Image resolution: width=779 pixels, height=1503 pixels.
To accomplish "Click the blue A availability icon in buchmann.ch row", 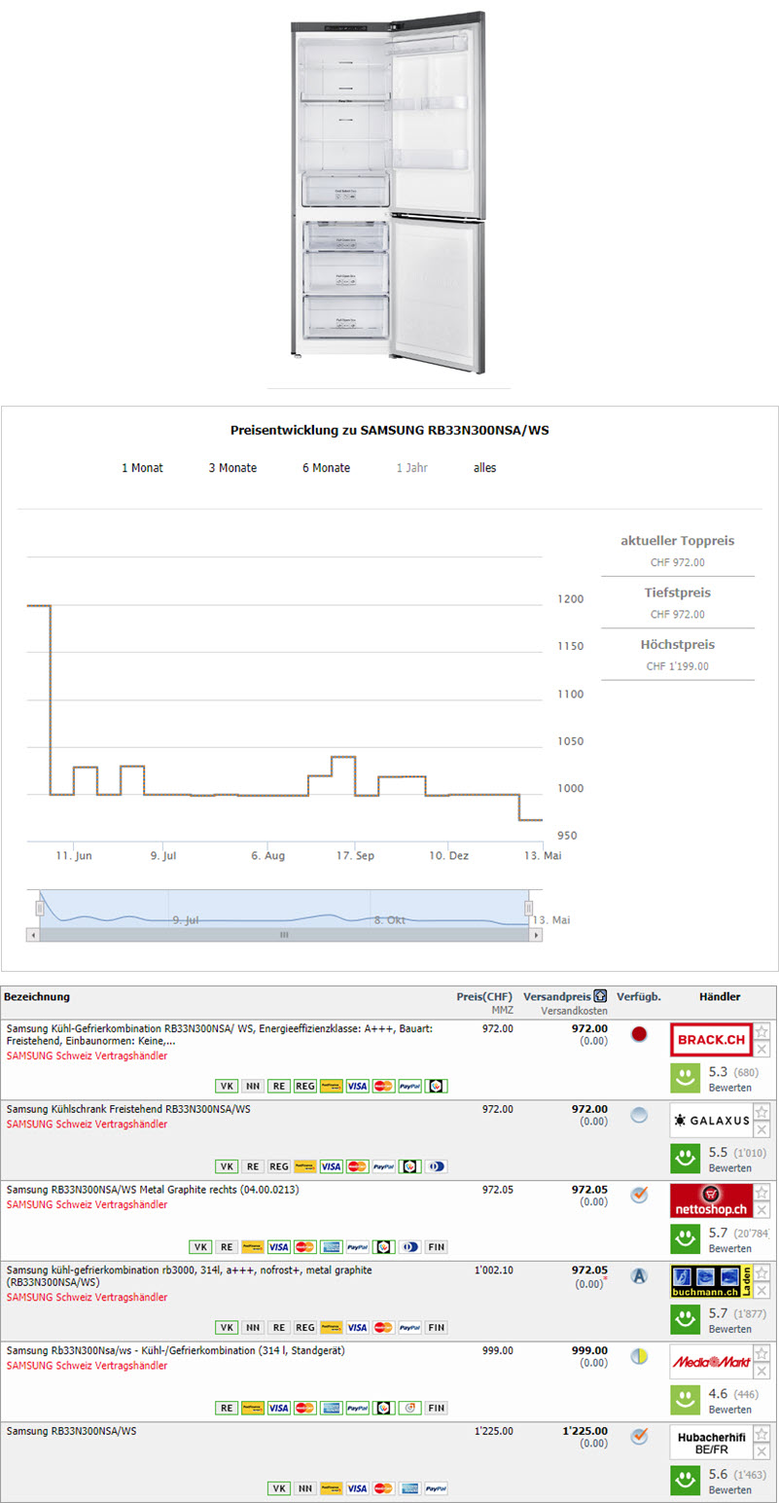I will 639,1275.
